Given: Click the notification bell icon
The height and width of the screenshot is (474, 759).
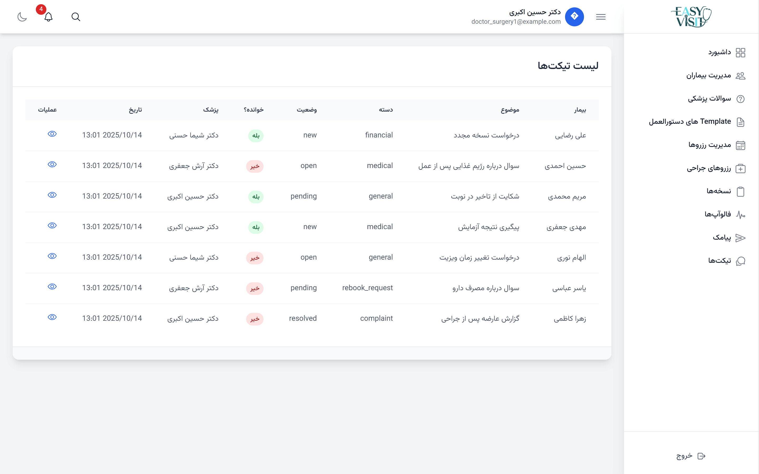Looking at the screenshot, I should coord(48,17).
